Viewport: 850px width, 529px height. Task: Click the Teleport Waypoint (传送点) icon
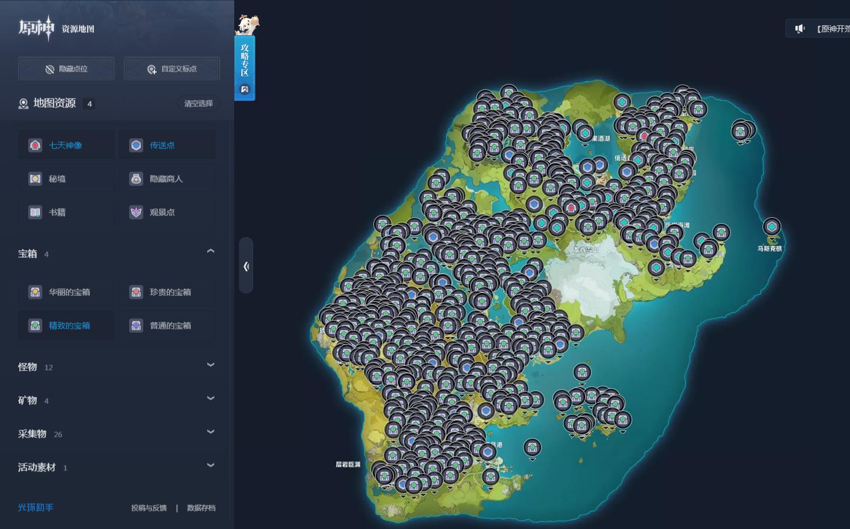point(136,145)
